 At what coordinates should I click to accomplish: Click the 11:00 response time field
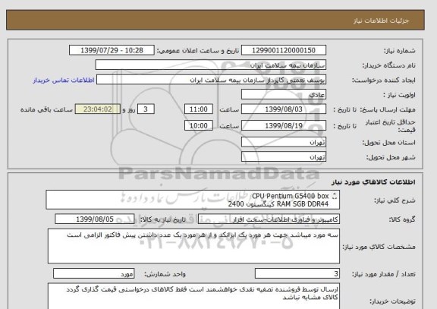[x=199, y=109]
